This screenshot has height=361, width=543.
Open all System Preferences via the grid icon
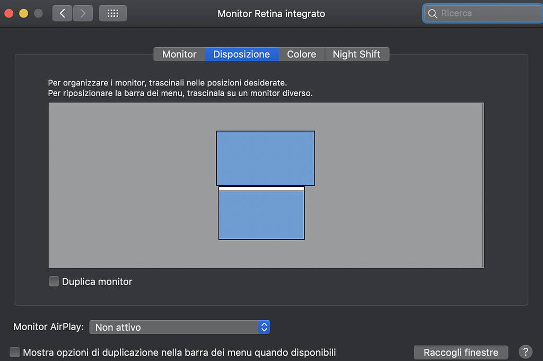point(112,13)
